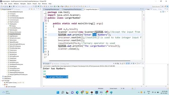Minimize the Project Explorer panel
169x95 pixels.
click(x=39, y=9)
